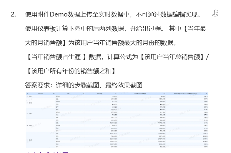This screenshot has height=153, width=231.
Task: Open dropdown arrow of 当年最大的月销售额 column
Action: pyautogui.click(x=164, y=94)
